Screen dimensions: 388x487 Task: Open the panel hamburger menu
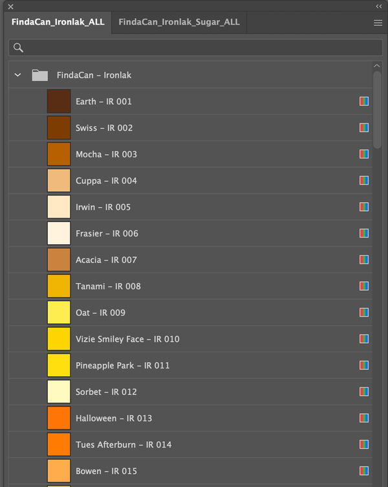tap(378, 23)
